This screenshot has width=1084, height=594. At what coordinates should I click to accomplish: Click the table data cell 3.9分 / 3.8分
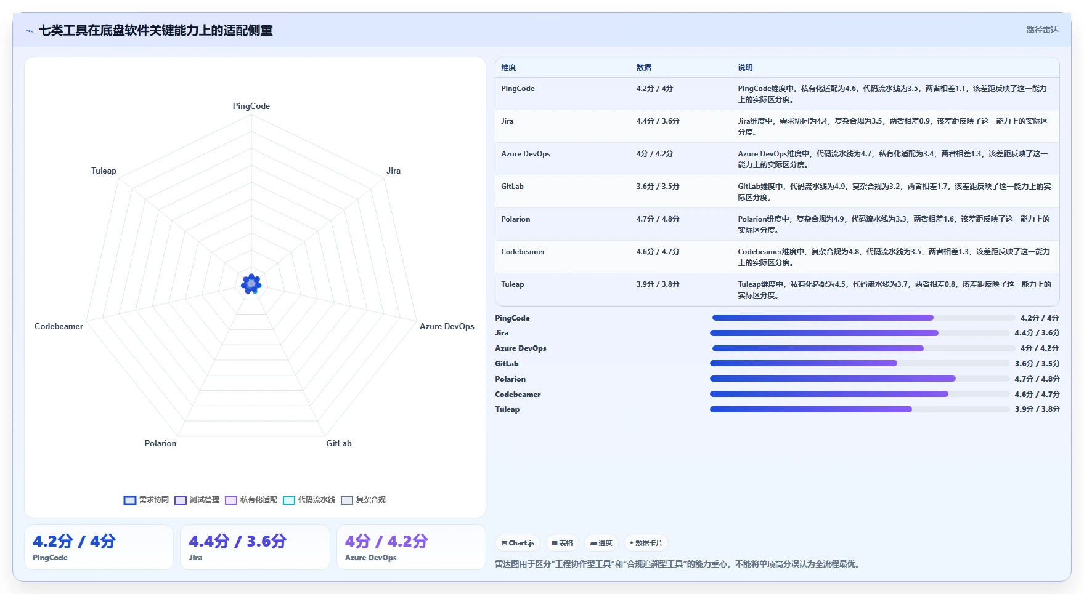coord(658,284)
